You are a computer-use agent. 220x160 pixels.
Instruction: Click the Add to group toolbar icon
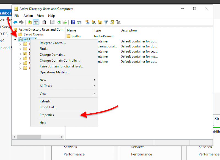click(x=118, y=22)
